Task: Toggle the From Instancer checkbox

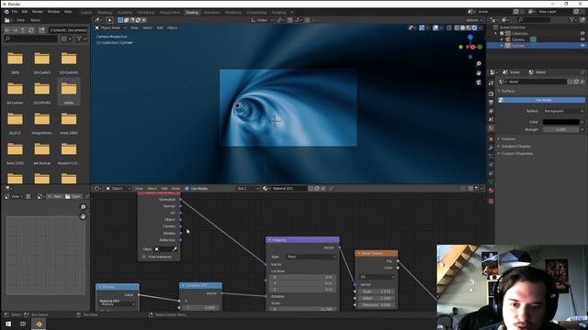Action: [x=144, y=257]
